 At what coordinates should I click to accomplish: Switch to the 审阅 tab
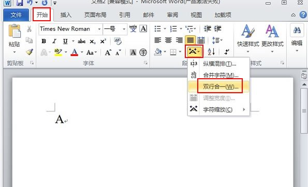pos(172,15)
